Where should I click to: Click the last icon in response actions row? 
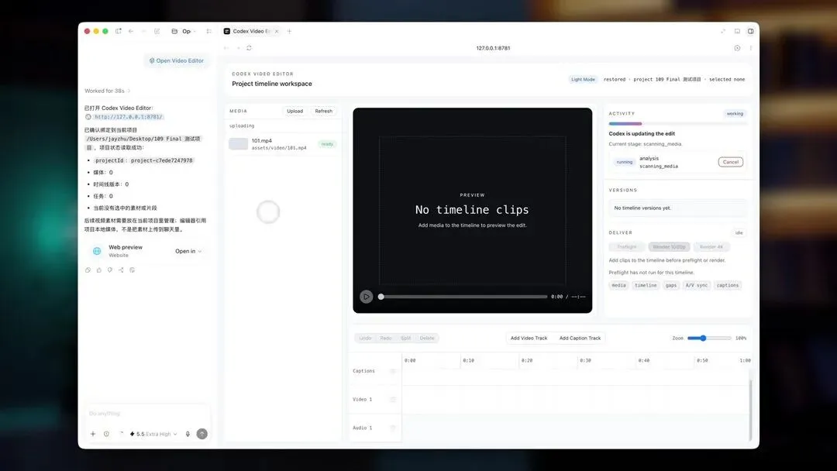[133, 270]
